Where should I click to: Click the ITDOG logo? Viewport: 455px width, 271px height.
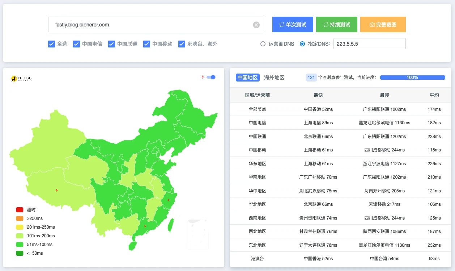pyautogui.click(x=22, y=78)
